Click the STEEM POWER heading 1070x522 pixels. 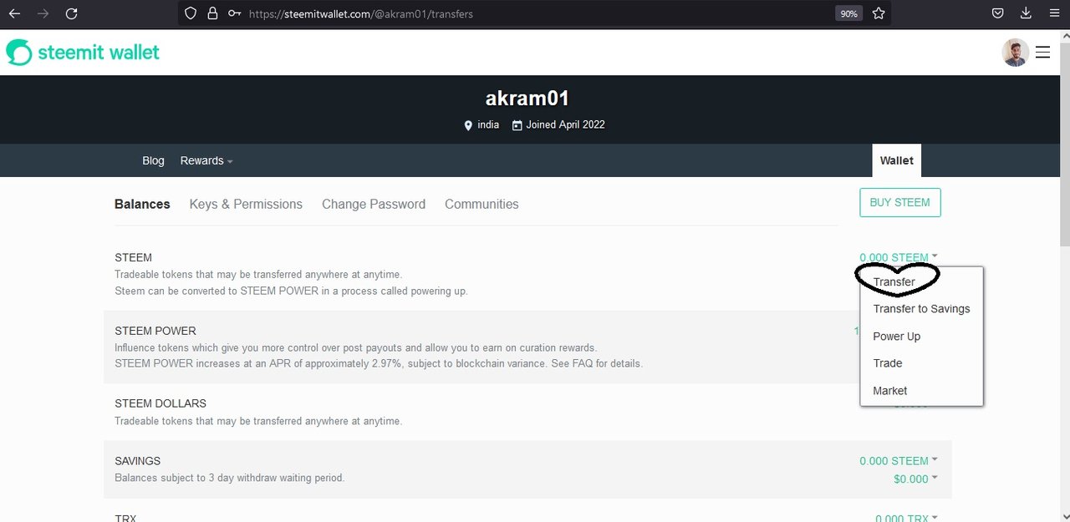tap(155, 331)
